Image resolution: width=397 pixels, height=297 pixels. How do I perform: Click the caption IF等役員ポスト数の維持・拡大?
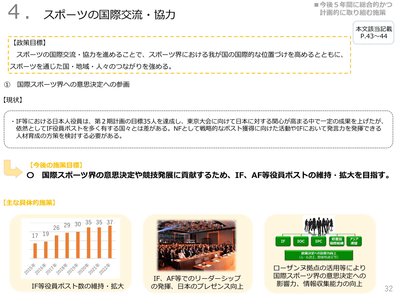[78, 286]
